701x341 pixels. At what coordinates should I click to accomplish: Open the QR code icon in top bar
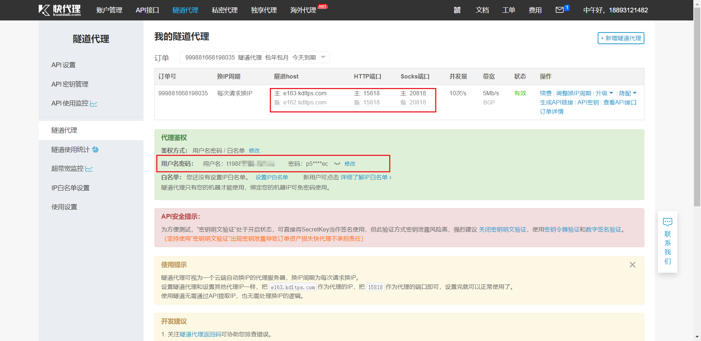[x=457, y=10]
